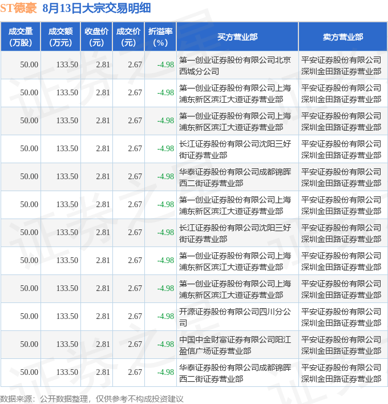
Task: Select buyer 中国中金财富证券阳江盈信广场 cell
Action: click(x=237, y=345)
